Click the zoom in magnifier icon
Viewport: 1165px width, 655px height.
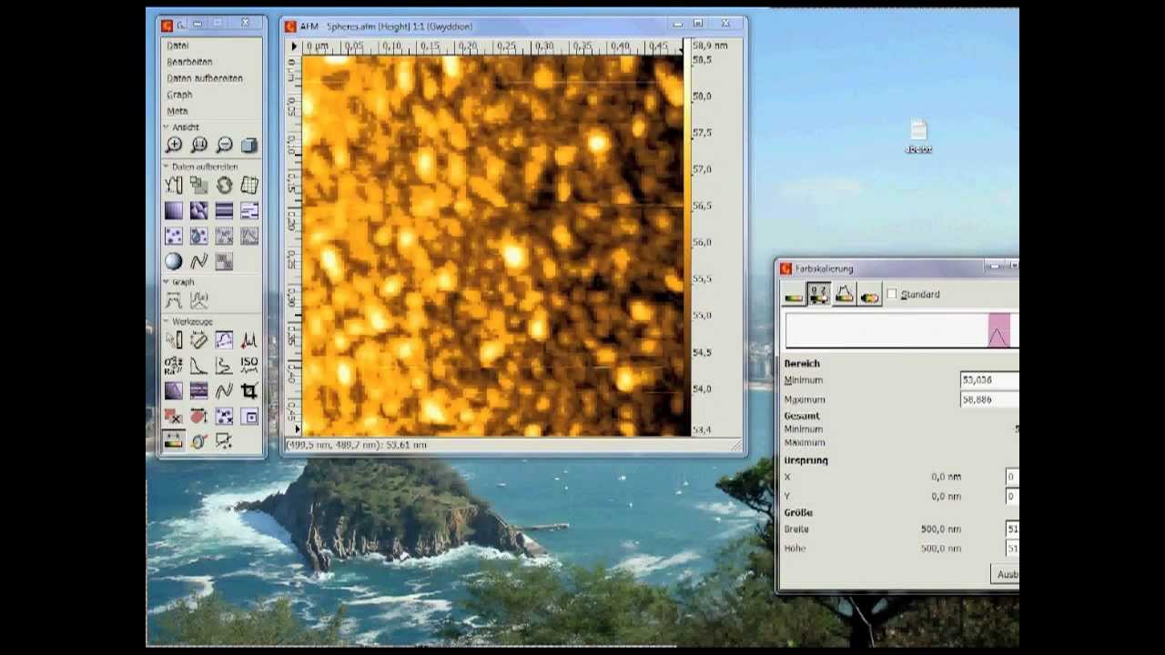(x=174, y=146)
